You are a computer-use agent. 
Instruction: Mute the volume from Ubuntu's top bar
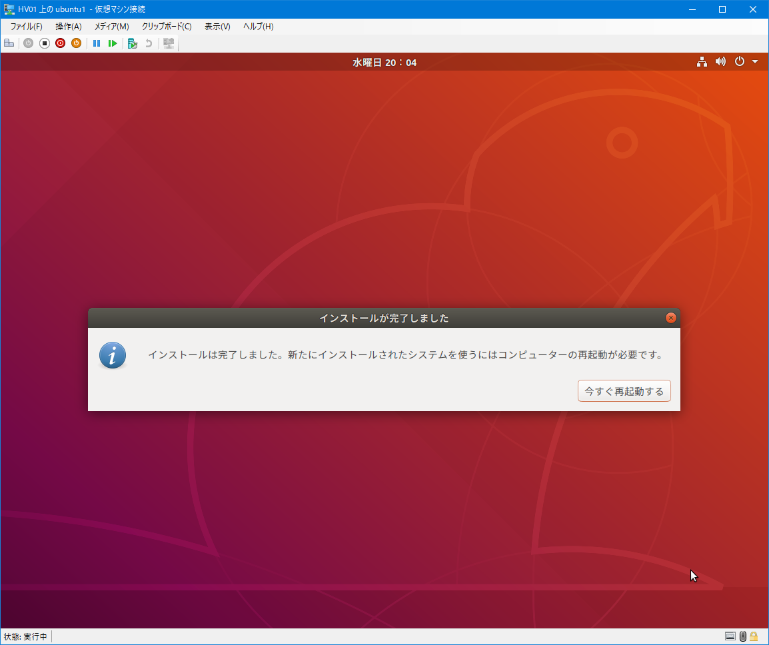pyautogui.click(x=720, y=61)
